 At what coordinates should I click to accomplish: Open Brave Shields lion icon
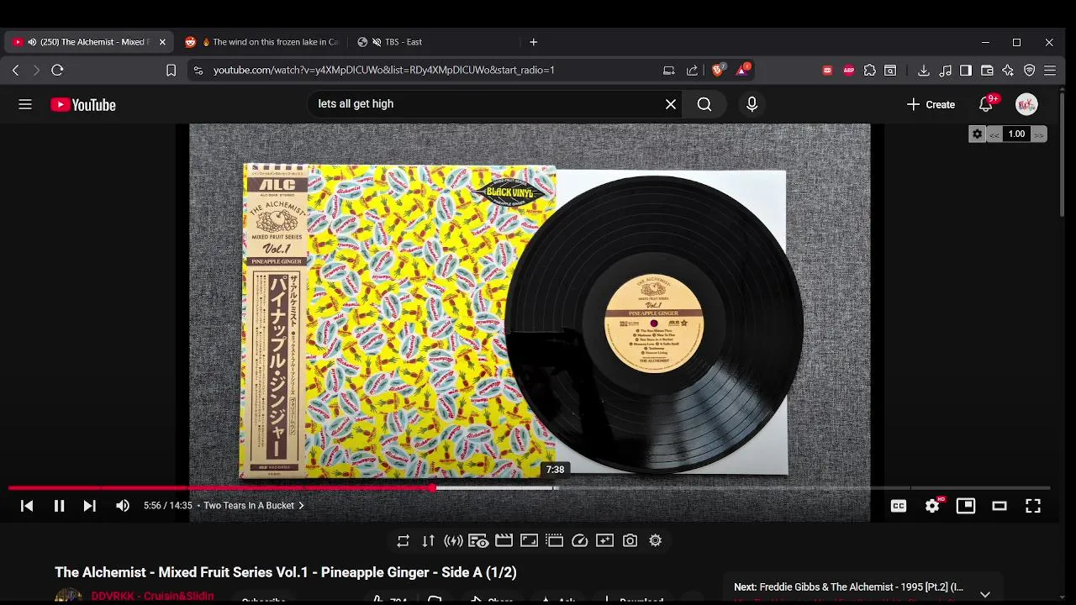718,70
